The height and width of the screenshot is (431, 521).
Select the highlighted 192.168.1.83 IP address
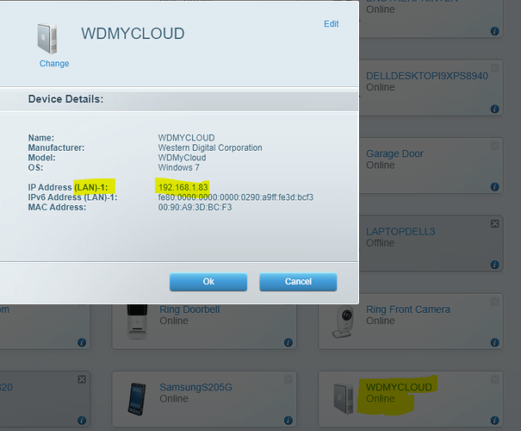pos(183,187)
